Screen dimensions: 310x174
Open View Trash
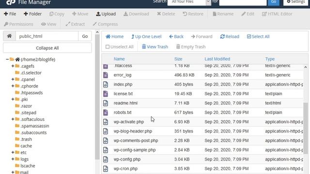[x=155, y=47]
